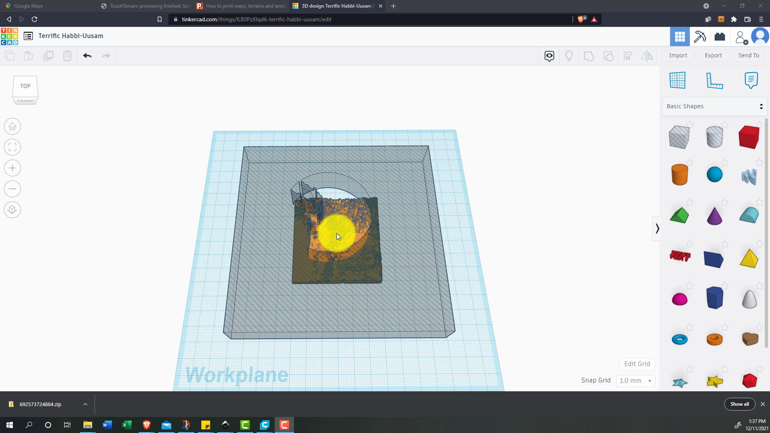Open the Notes tool
The height and width of the screenshot is (433, 770).
click(x=751, y=80)
